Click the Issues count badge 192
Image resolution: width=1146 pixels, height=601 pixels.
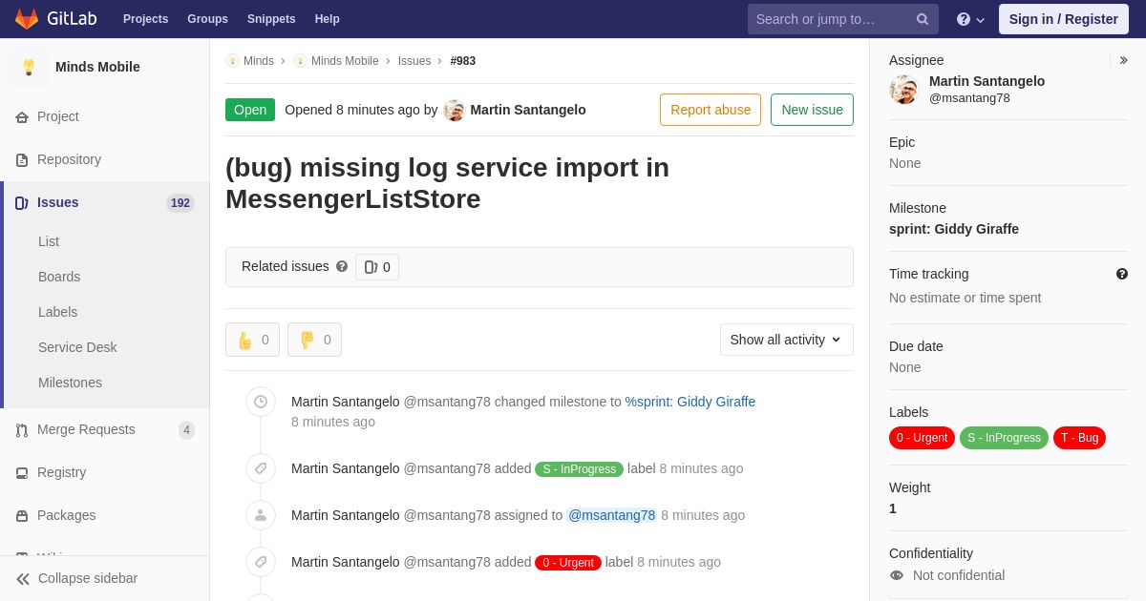point(180,203)
